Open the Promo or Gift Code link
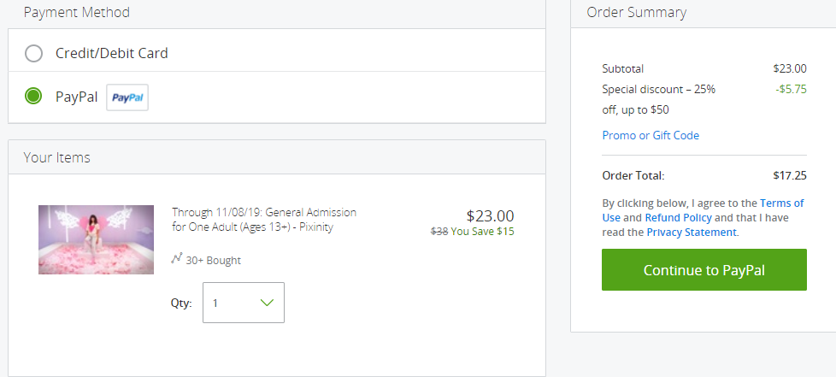Viewport: 836px width, 377px height. [x=651, y=135]
